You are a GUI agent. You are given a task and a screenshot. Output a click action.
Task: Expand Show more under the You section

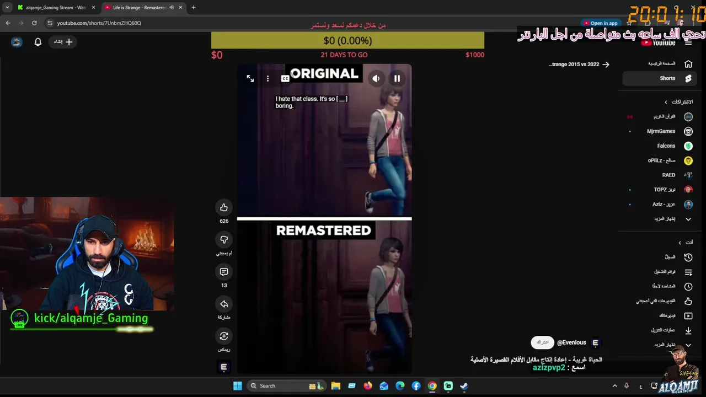pyautogui.click(x=660, y=345)
